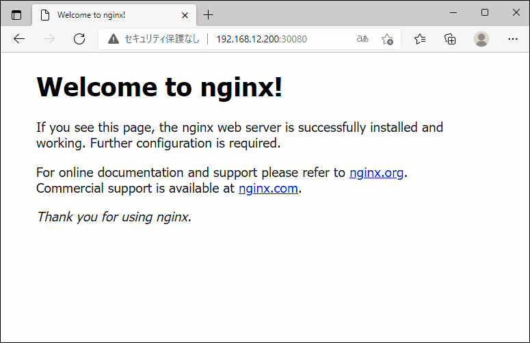
Task: Follow the nginx.com link
Action: click(268, 189)
